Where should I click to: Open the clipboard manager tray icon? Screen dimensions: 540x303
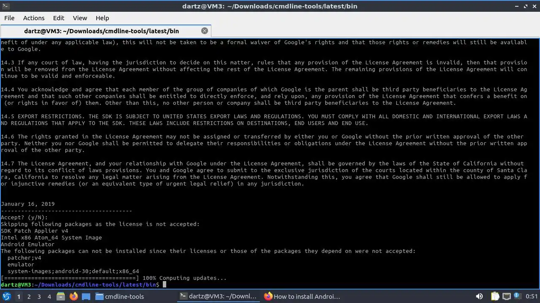[495, 296]
